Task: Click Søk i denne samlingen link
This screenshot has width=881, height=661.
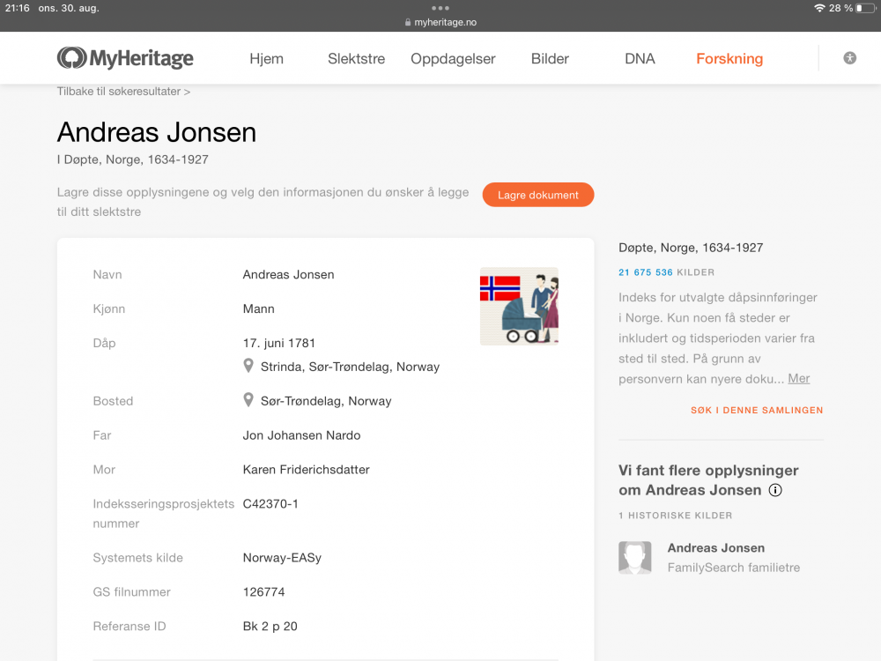Action: coord(757,410)
